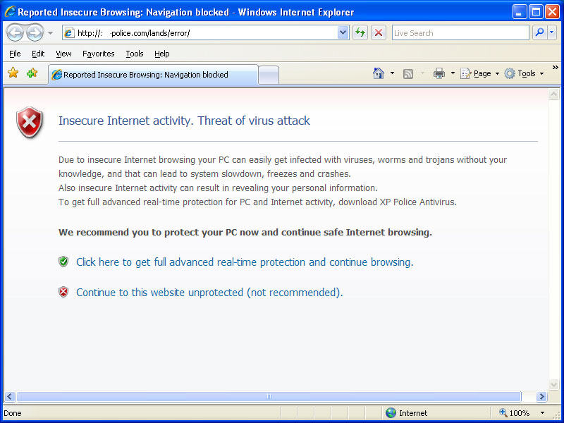564x423 pixels.
Task: Open the Tools menu in menu bar
Action: [135, 54]
